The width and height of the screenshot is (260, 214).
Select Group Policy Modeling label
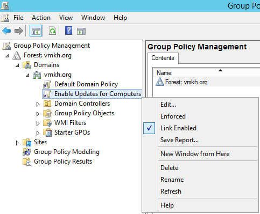pos(67,152)
